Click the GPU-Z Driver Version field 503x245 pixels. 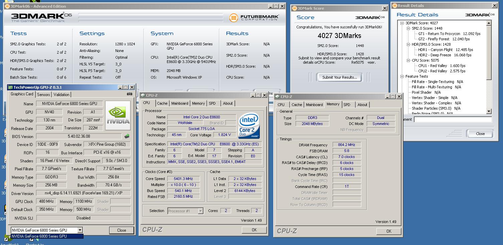click(83, 193)
